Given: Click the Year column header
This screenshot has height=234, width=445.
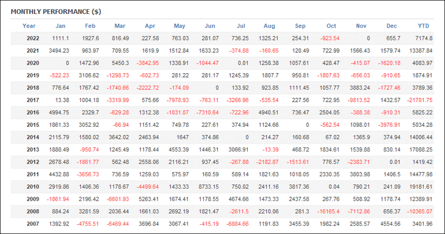Looking at the screenshot, I should pyautogui.click(x=29, y=26).
